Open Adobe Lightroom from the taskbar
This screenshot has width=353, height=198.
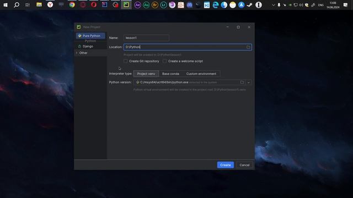163,5
